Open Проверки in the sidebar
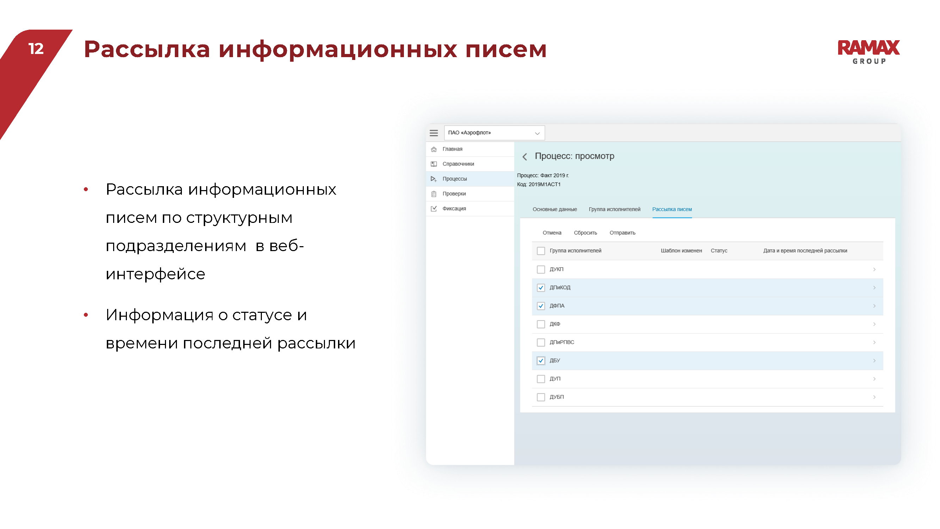 (470, 194)
